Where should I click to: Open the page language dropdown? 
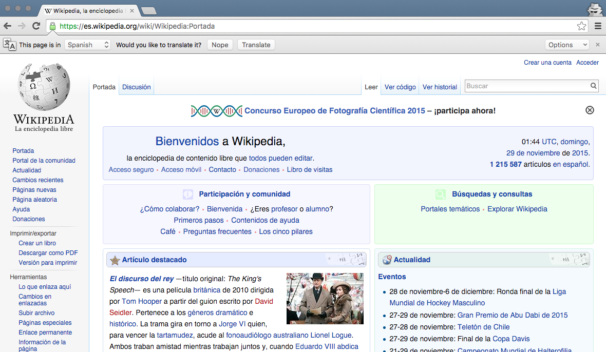pyautogui.click(x=87, y=45)
